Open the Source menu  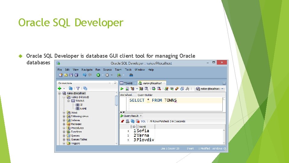(x=107, y=70)
